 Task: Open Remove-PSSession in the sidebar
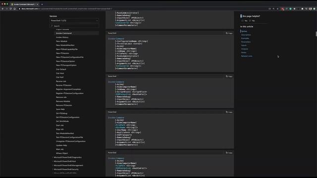[x=64, y=105]
